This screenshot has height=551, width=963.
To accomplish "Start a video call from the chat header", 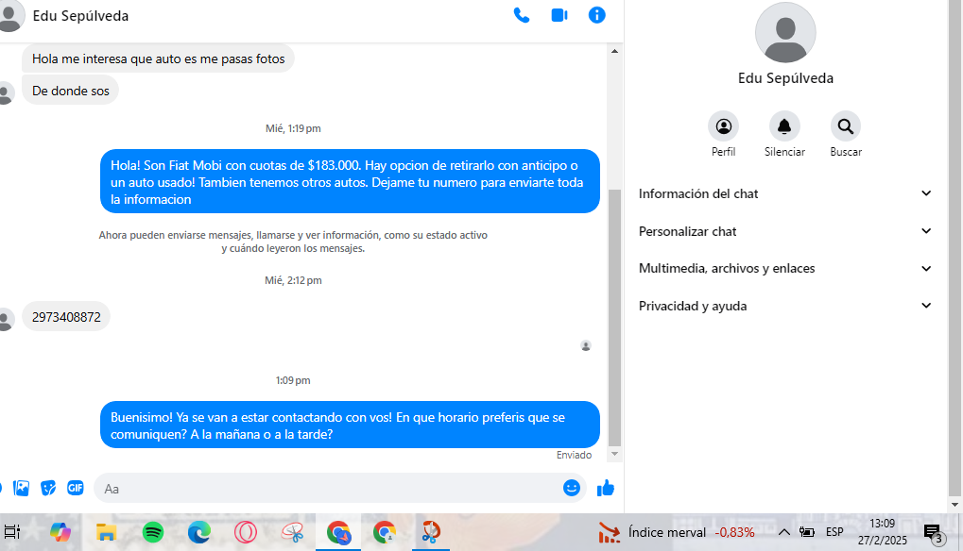I will (559, 15).
